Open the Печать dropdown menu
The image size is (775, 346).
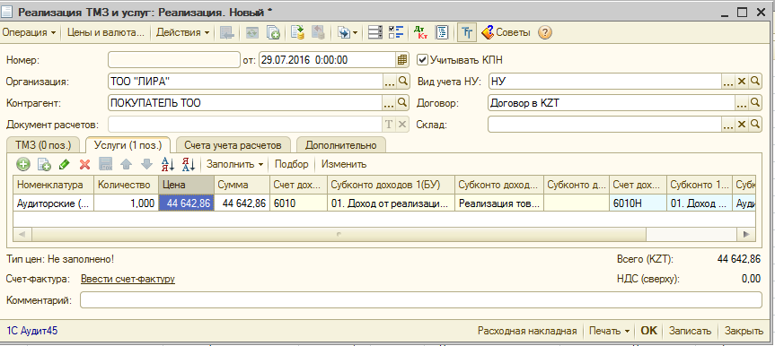click(x=609, y=331)
